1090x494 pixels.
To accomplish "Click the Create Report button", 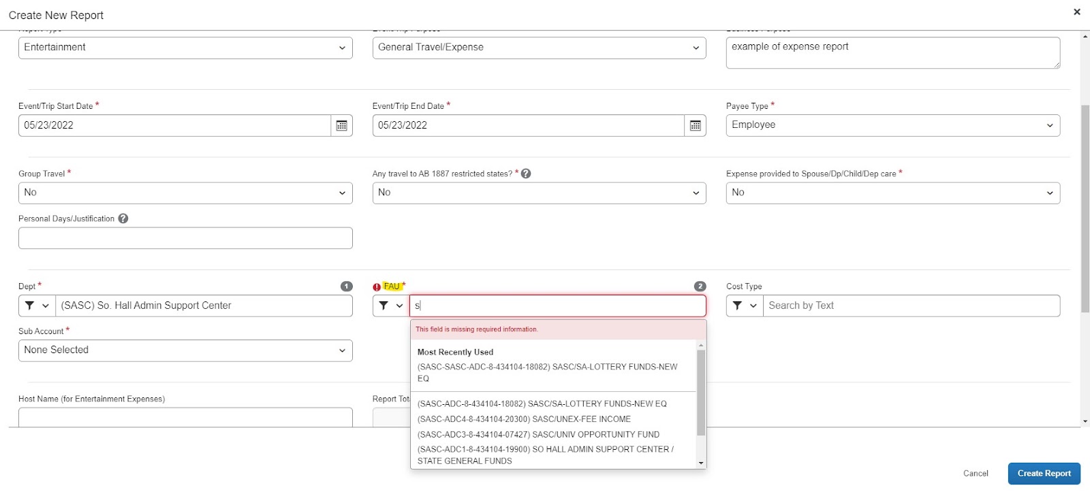I will point(1044,474).
